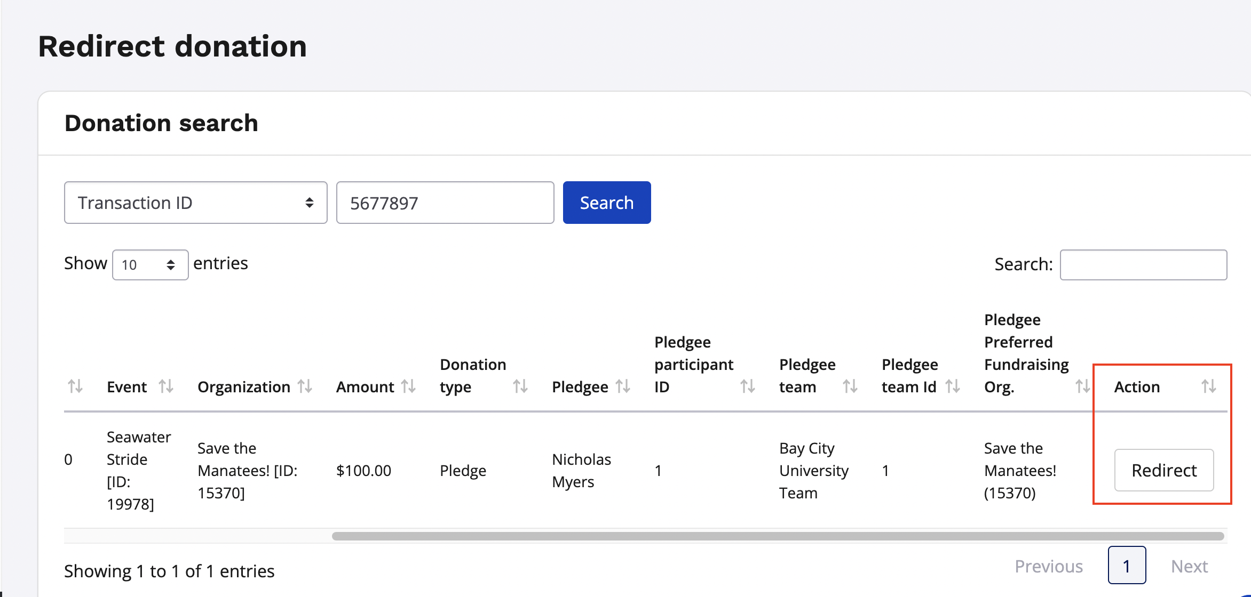Image resolution: width=1251 pixels, height=597 pixels.
Task: Click the blue Search button
Action: 606,203
